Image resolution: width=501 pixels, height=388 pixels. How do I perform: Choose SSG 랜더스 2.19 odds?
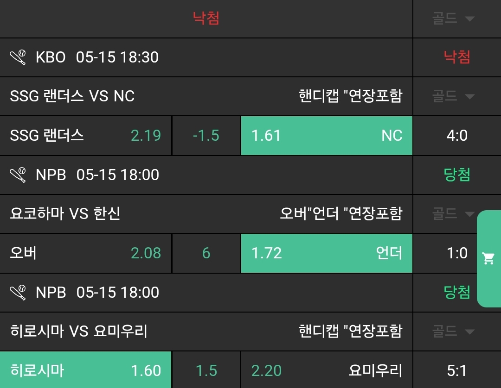(85, 136)
